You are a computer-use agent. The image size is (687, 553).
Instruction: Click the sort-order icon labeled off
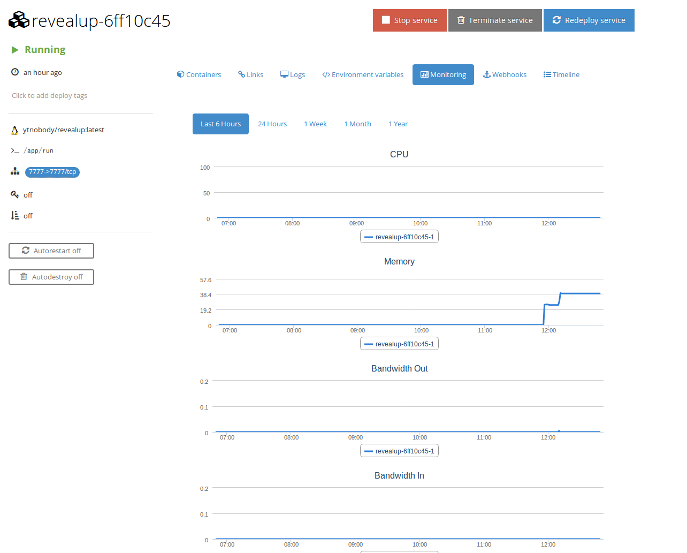pyautogui.click(x=15, y=215)
